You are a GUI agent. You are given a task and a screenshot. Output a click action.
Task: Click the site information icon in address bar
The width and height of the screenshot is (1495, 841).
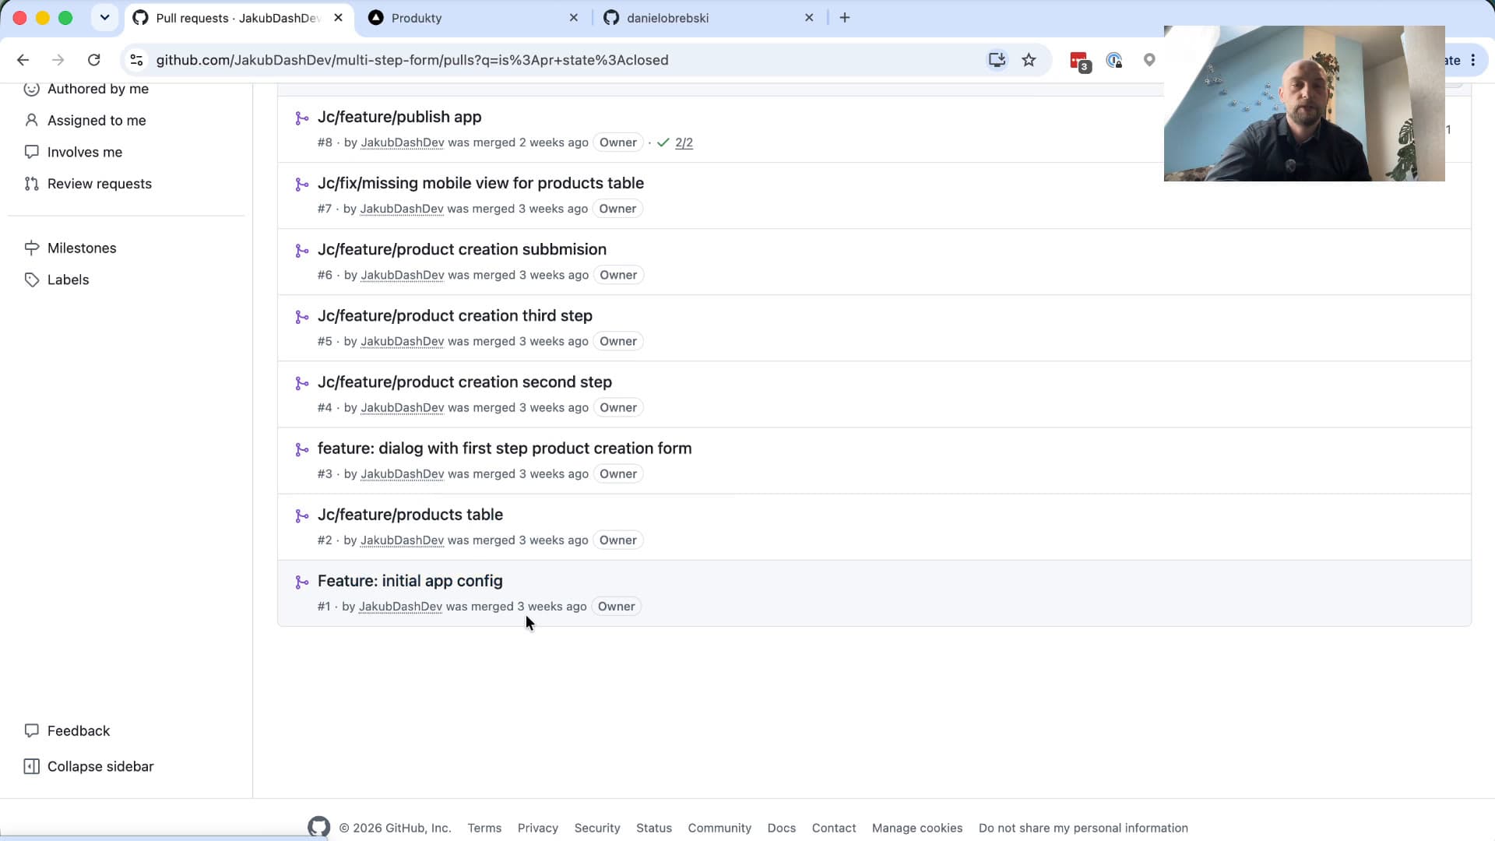click(136, 60)
